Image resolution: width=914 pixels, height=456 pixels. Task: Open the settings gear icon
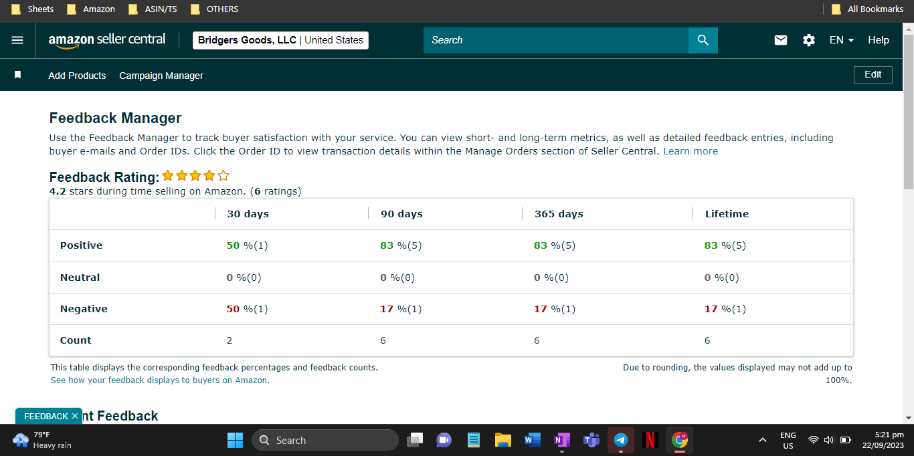pyautogui.click(x=809, y=40)
